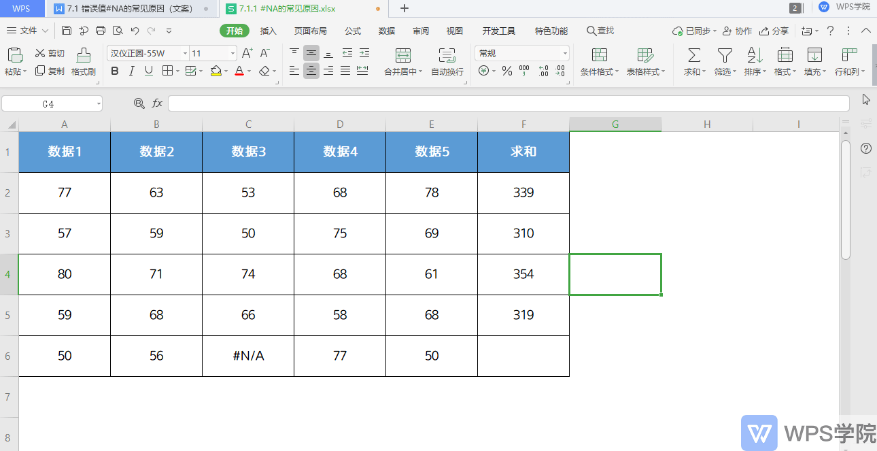The height and width of the screenshot is (451, 877).
Task: Click the 分享 (Share) button
Action: [778, 31]
